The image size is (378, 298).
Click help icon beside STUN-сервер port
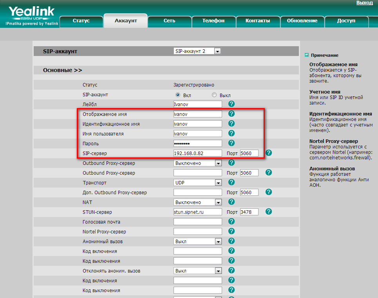(x=269, y=211)
